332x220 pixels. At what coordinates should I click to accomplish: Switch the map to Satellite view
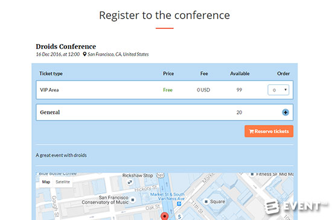[x=63, y=182]
